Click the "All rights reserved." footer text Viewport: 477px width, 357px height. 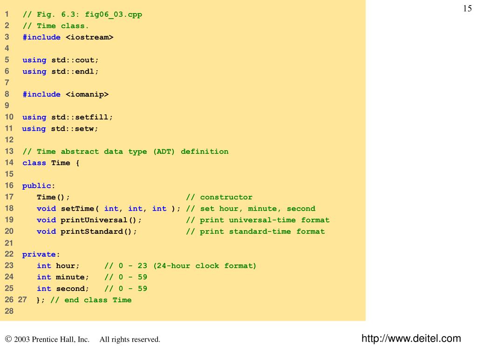[130, 339]
